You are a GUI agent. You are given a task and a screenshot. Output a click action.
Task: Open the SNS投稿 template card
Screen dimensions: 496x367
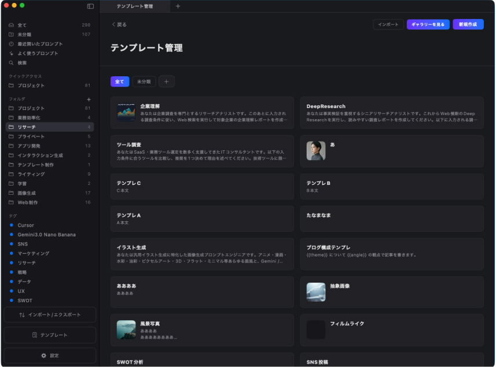(x=392, y=359)
